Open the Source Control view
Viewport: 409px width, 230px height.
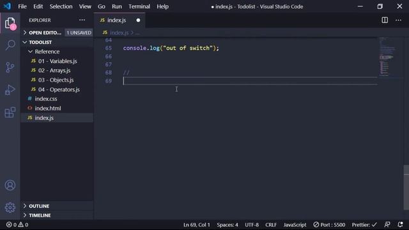tap(10, 67)
